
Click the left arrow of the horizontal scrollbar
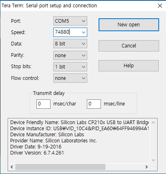click(x=12, y=167)
